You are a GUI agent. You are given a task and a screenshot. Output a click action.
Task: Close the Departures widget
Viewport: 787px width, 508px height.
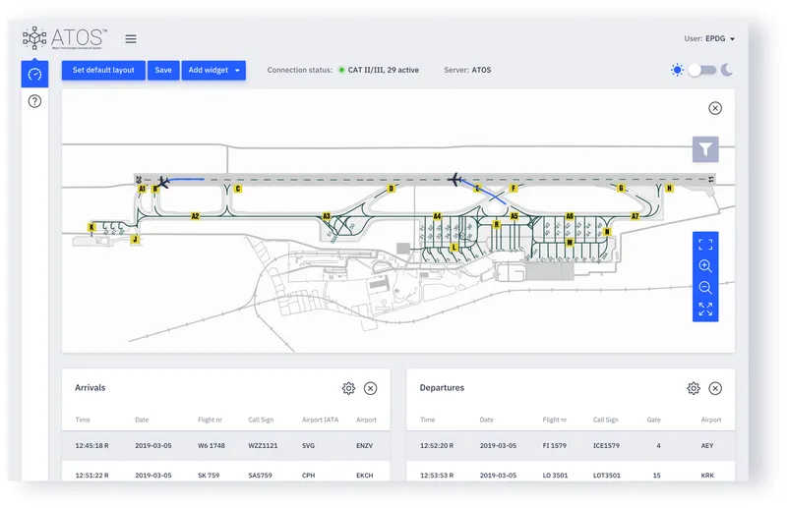(x=715, y=388)
